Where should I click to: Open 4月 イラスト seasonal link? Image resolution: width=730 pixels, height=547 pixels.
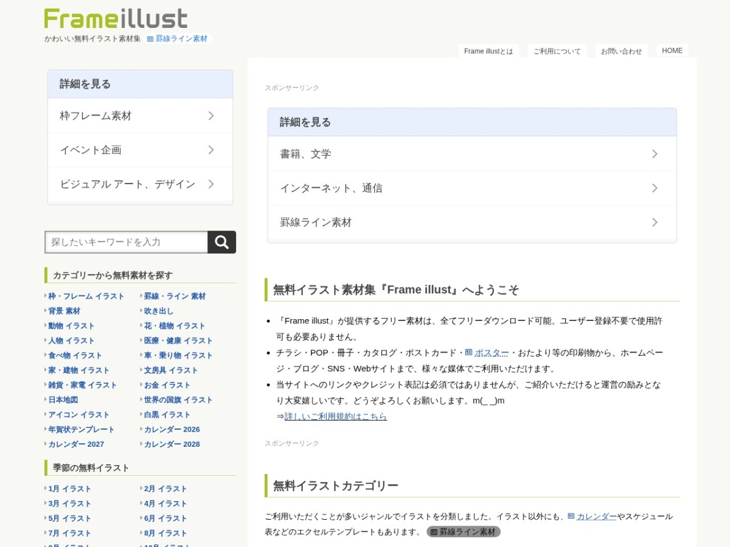tap(165, 503)
